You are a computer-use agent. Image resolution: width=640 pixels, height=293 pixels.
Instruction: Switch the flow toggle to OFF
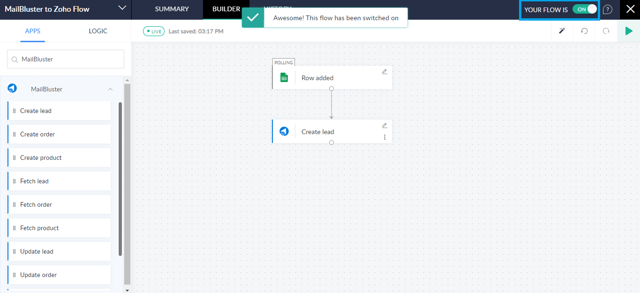coord(584,9)
